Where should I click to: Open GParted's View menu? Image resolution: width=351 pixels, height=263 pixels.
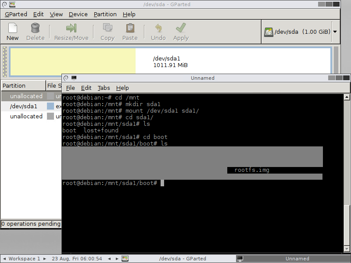56,14
